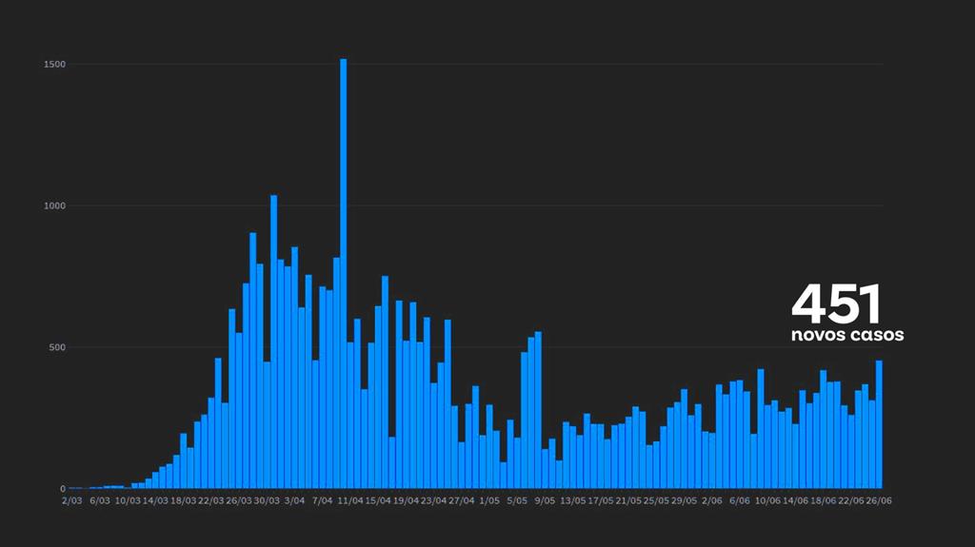Click the 1500 y-axis label
The image size is (975, 547).
point(53,65)
